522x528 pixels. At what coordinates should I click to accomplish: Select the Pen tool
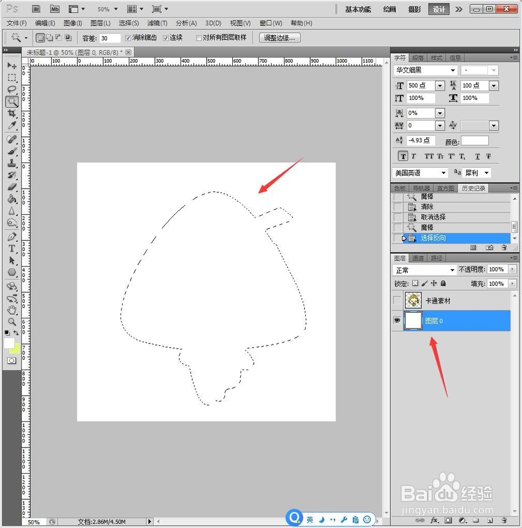pyautogui.click(x=12, y=237)
